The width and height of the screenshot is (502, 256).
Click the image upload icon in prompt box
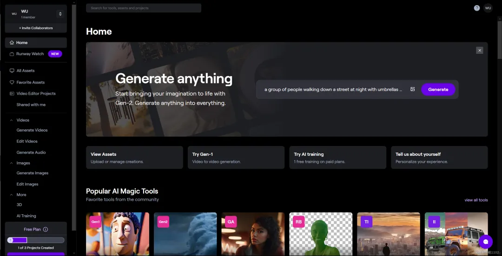pyautogui.click(x=412, y=89)
